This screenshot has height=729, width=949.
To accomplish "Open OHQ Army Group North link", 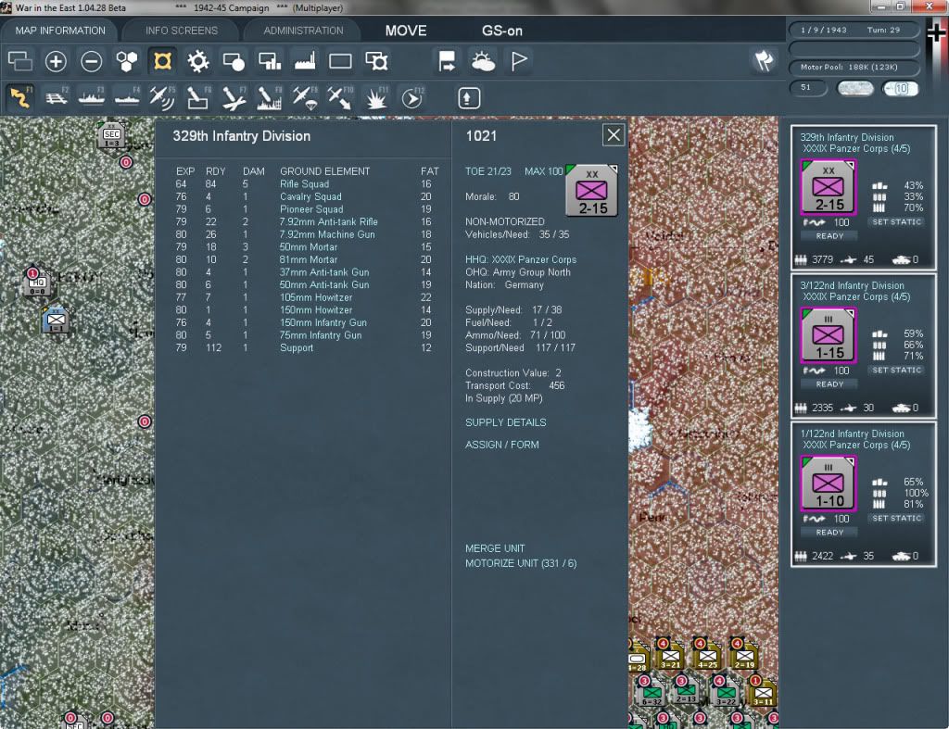I will pyautogui.click(x=517, y=272).
